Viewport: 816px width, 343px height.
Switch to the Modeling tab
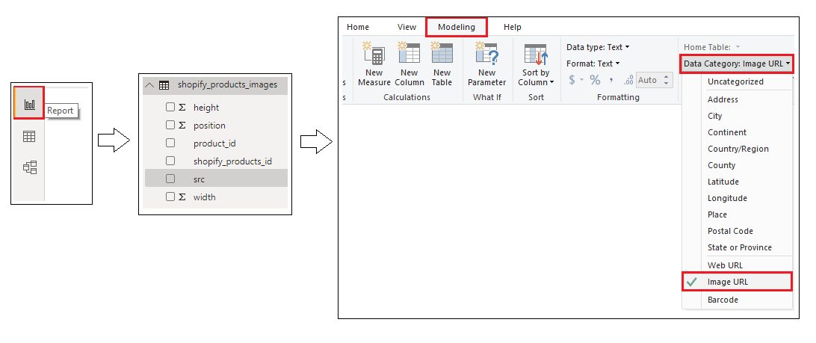click(x=456, y=27)
